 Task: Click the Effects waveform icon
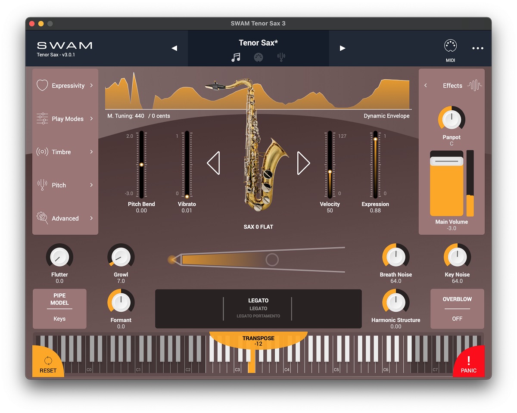pos(474,85)
